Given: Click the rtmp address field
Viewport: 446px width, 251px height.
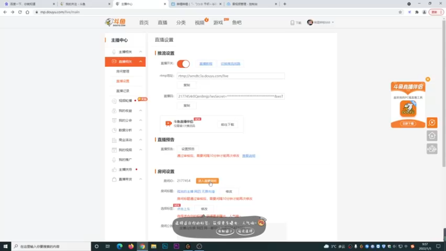Looking at the screenshot, I should pyautogui.click(x=230, y=76).
